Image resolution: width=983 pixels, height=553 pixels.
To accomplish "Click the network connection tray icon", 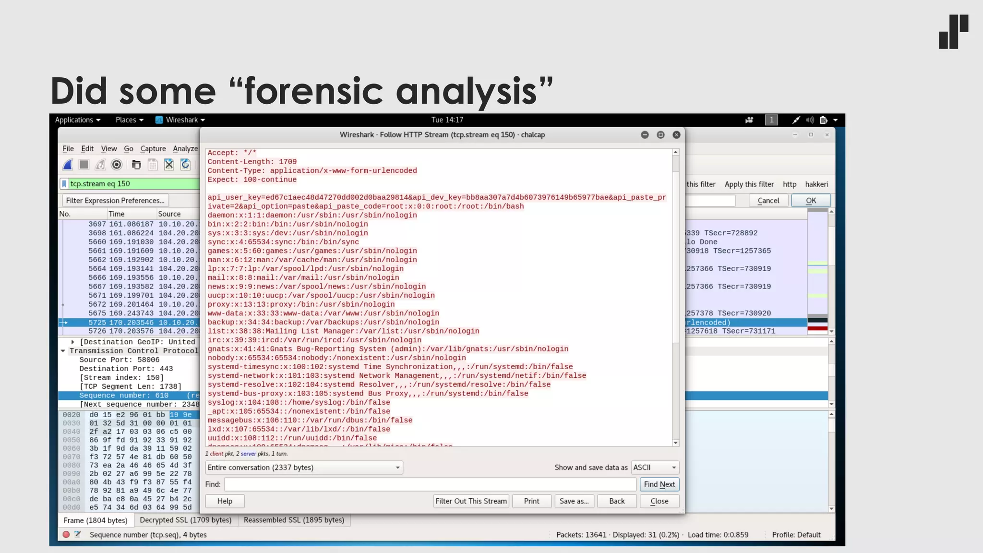I will click(796, 120).
